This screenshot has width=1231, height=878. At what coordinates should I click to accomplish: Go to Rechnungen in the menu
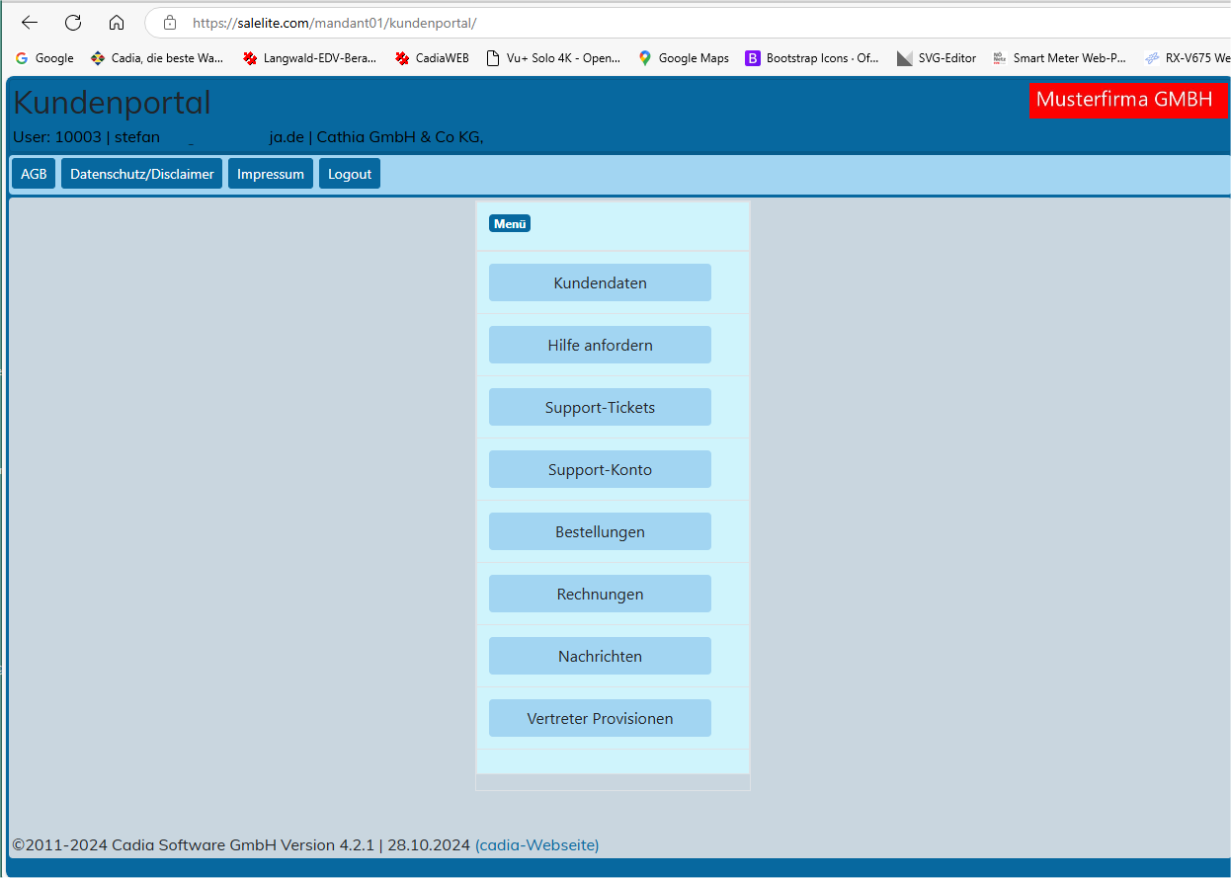click(600, 594)
